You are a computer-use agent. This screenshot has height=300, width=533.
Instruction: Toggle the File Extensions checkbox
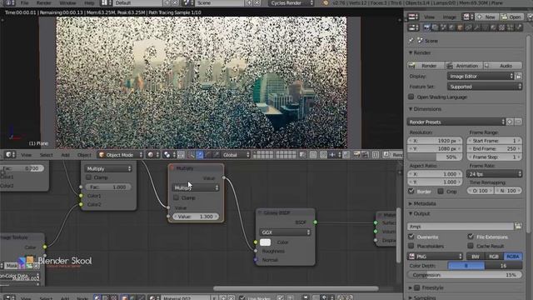pyautogui.click(x=471, y=237)
